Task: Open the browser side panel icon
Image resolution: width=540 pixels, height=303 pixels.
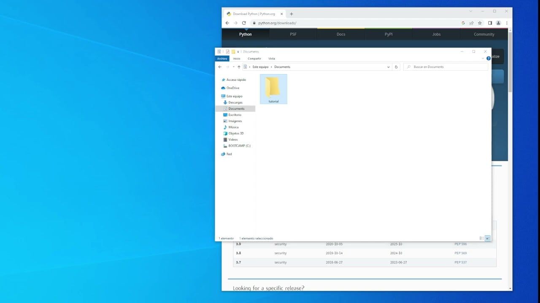Action: [489, 23]
